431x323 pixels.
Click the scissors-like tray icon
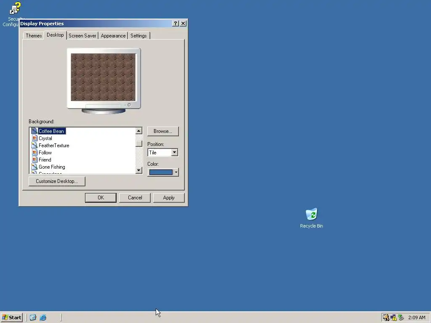[386, 318]
